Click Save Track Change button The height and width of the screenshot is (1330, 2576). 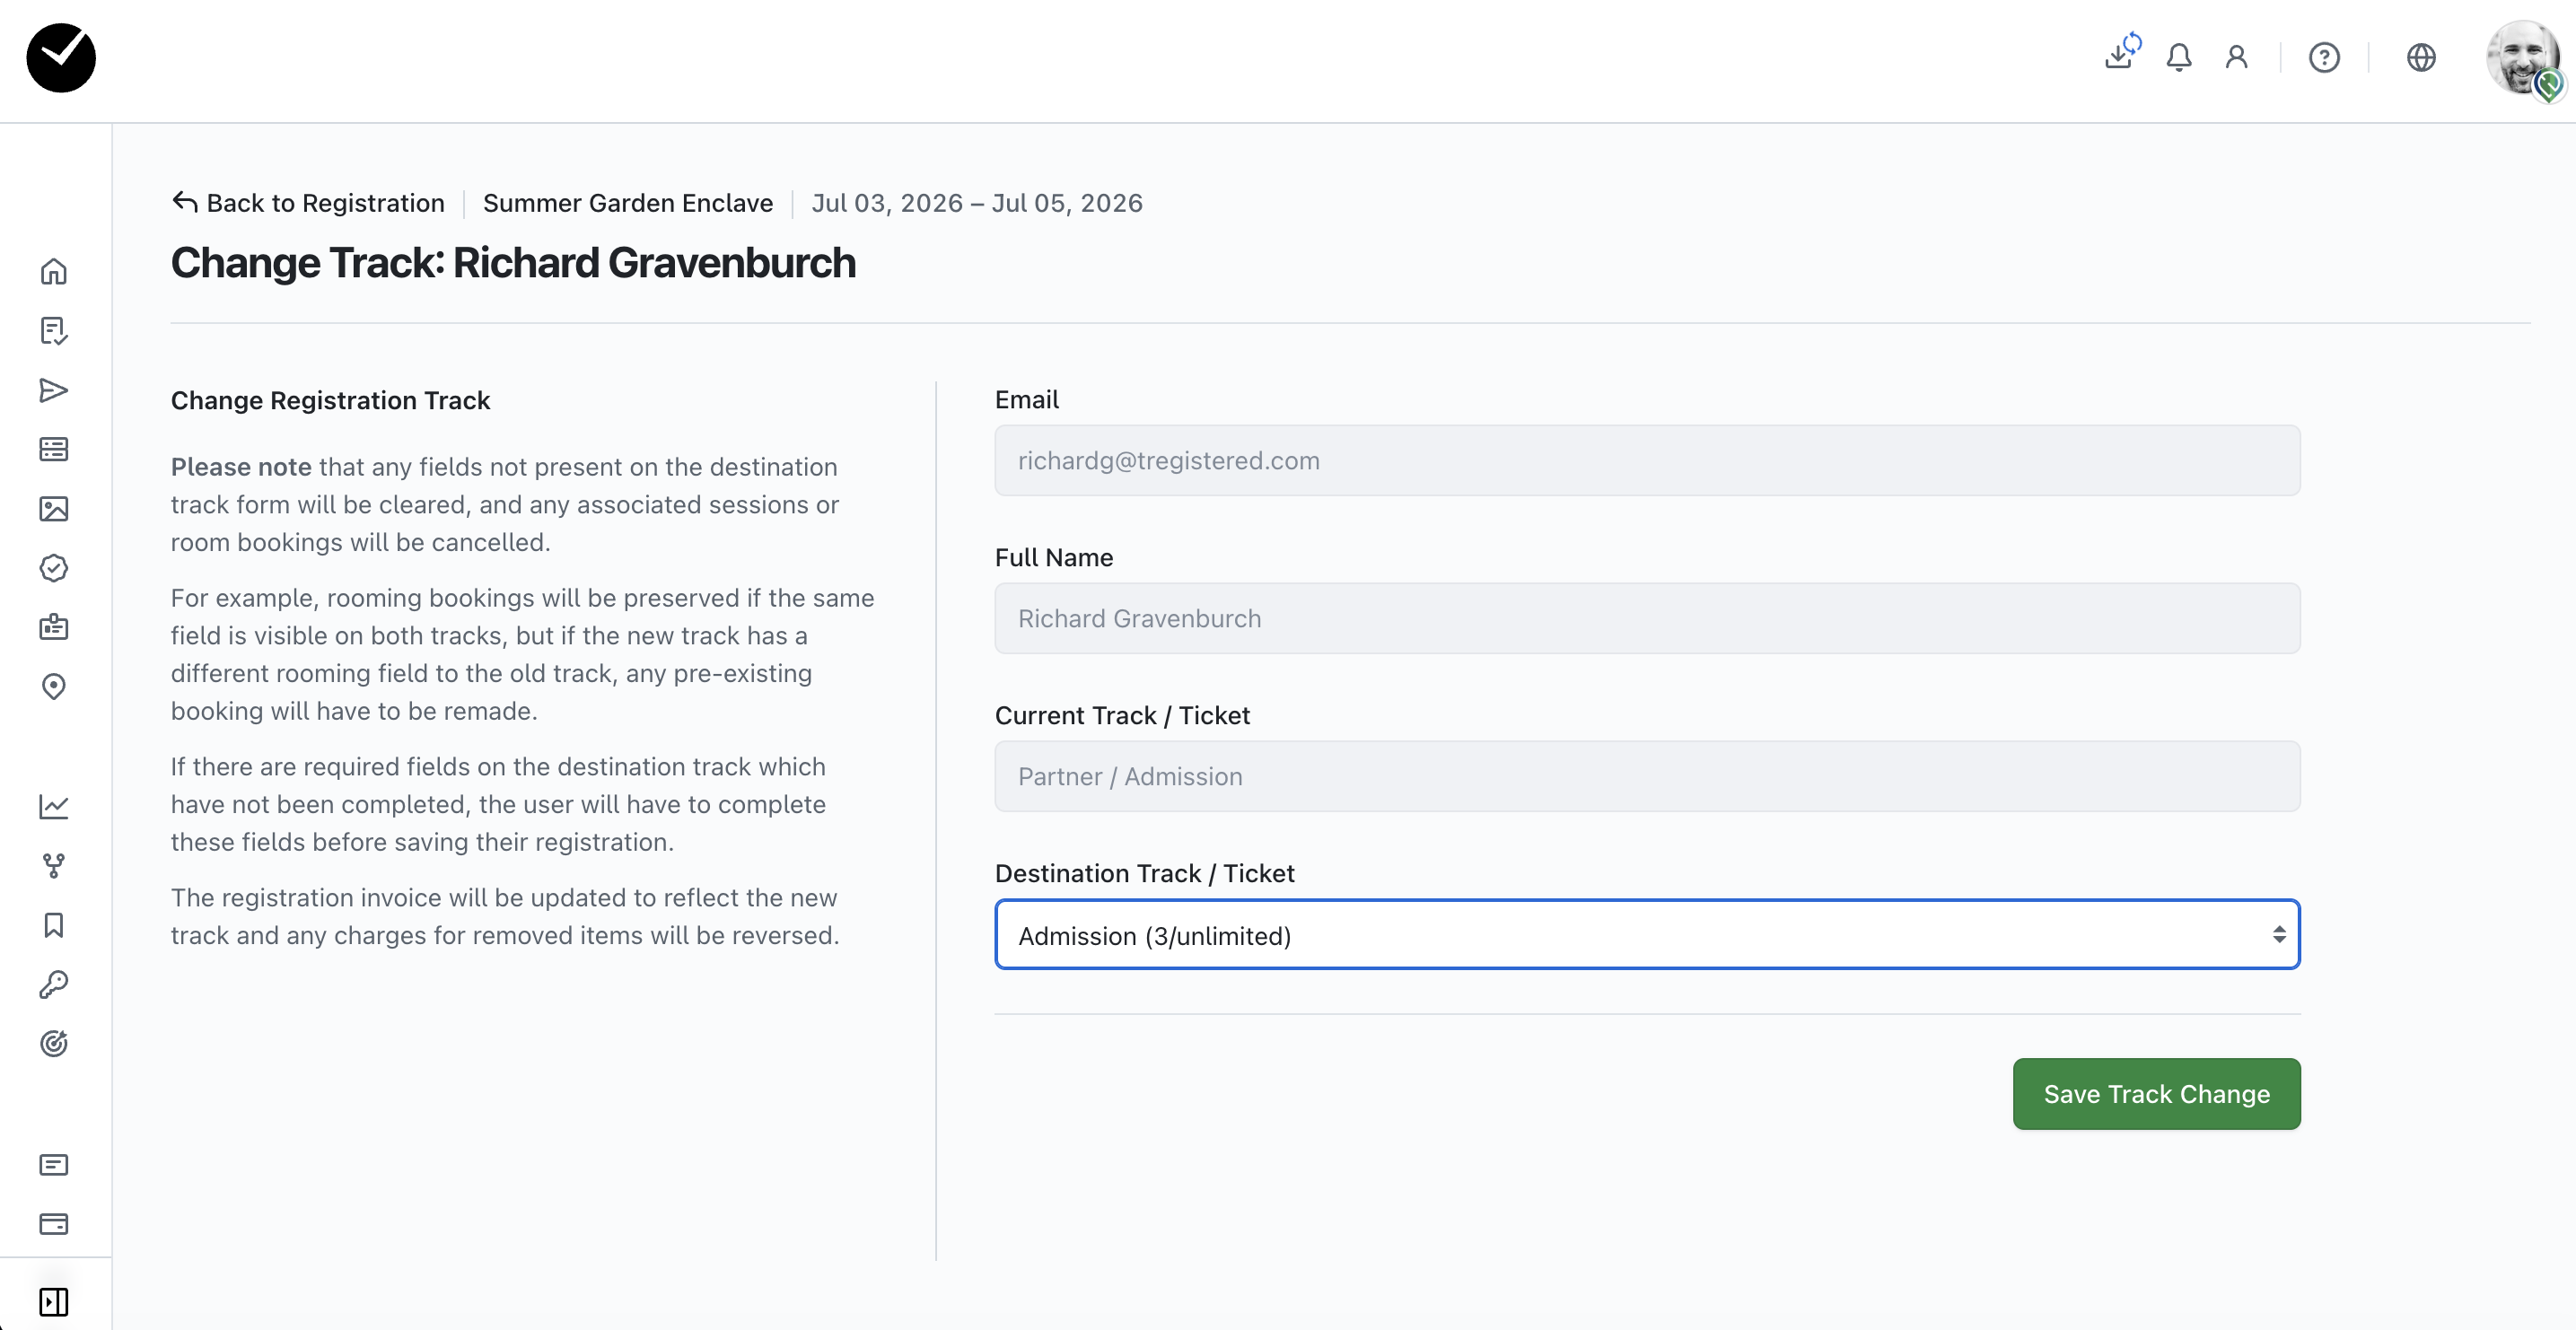(2156, 1094)
